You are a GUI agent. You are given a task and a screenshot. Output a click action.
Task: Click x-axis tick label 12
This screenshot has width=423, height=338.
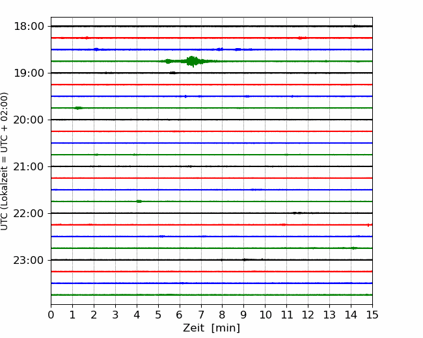click(308, 315)
